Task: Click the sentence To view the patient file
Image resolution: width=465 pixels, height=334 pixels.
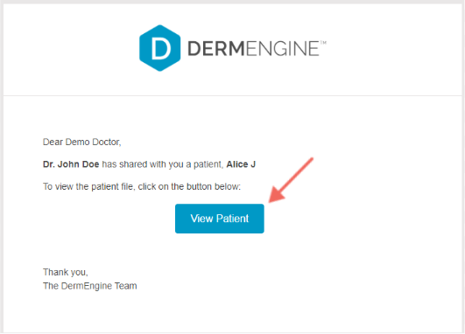Action: (x=142, y=186)
